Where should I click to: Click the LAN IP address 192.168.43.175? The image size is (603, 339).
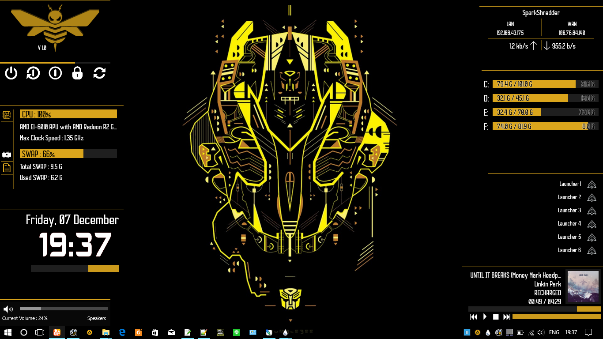pos(510,33)
